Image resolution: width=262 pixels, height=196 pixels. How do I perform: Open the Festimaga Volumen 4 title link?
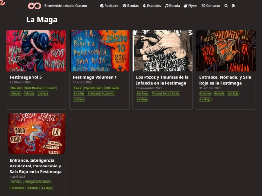[x=95, y=77]
